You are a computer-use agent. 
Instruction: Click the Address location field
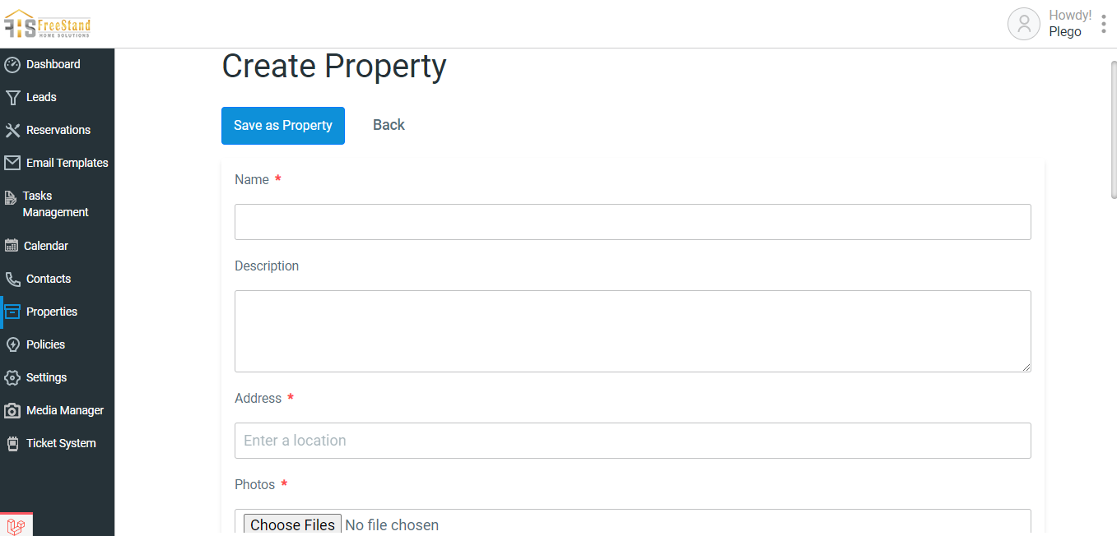pos(633,441)
